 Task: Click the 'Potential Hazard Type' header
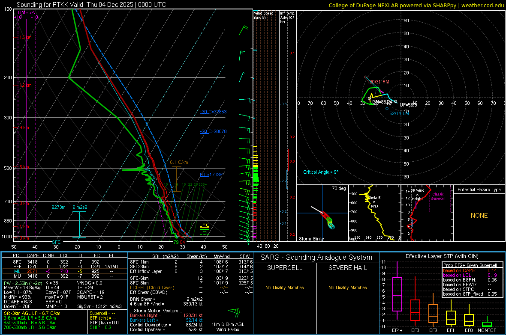tap(479, 190)
